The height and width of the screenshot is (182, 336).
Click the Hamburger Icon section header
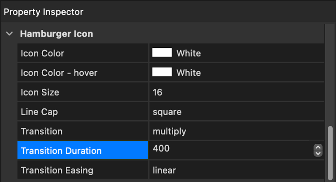click(56, 34)
